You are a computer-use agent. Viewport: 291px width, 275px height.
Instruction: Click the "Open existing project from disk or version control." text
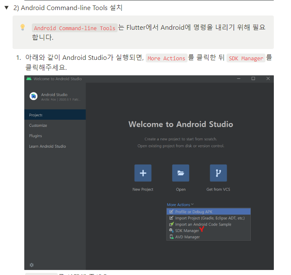click(x=181, y=146)
